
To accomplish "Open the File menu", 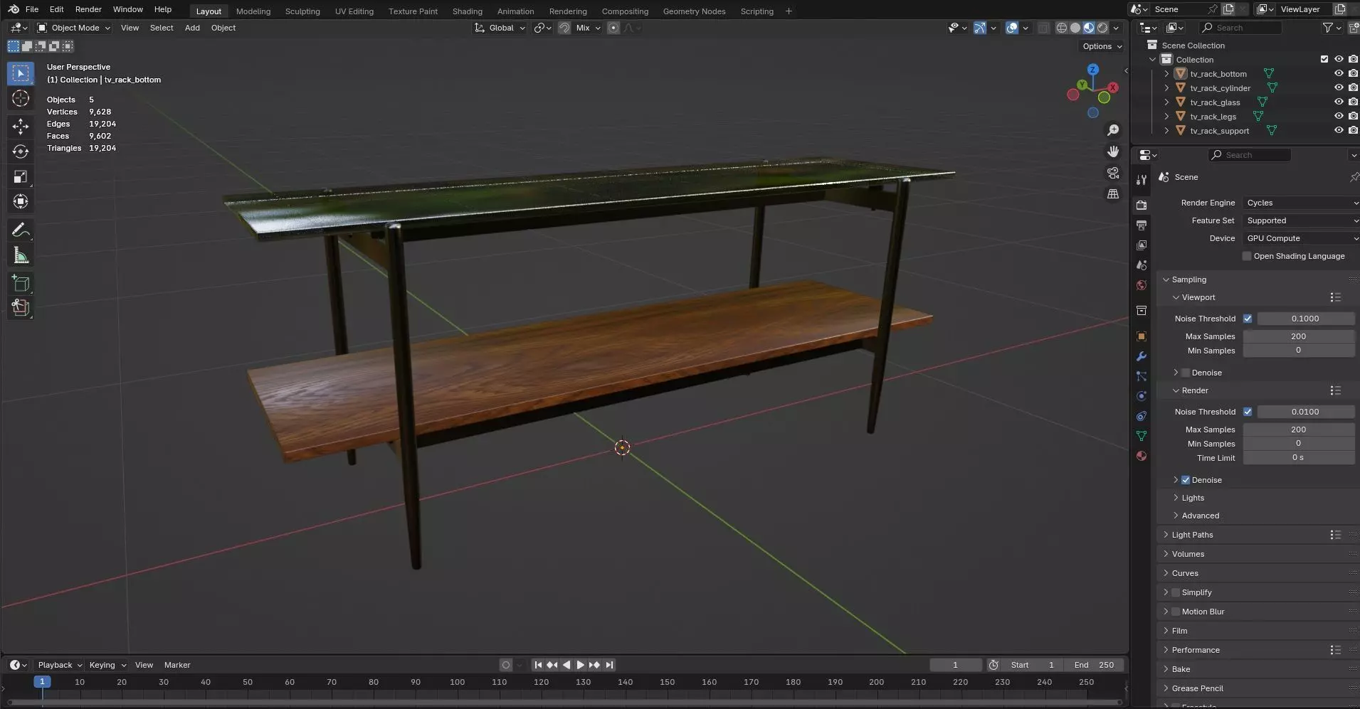I will 32,9.
